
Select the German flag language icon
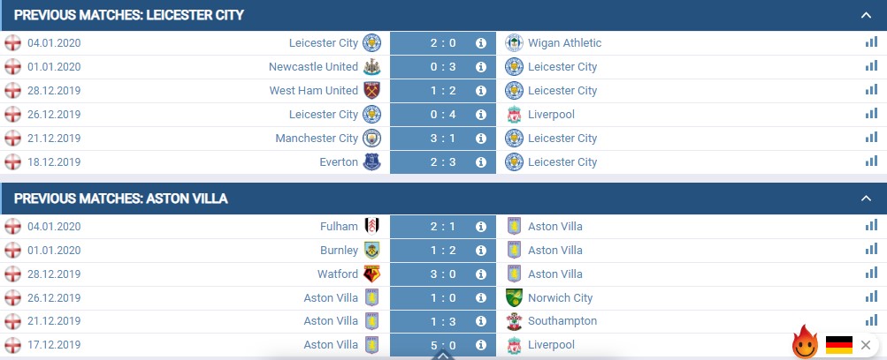click(x=839, y=345)
